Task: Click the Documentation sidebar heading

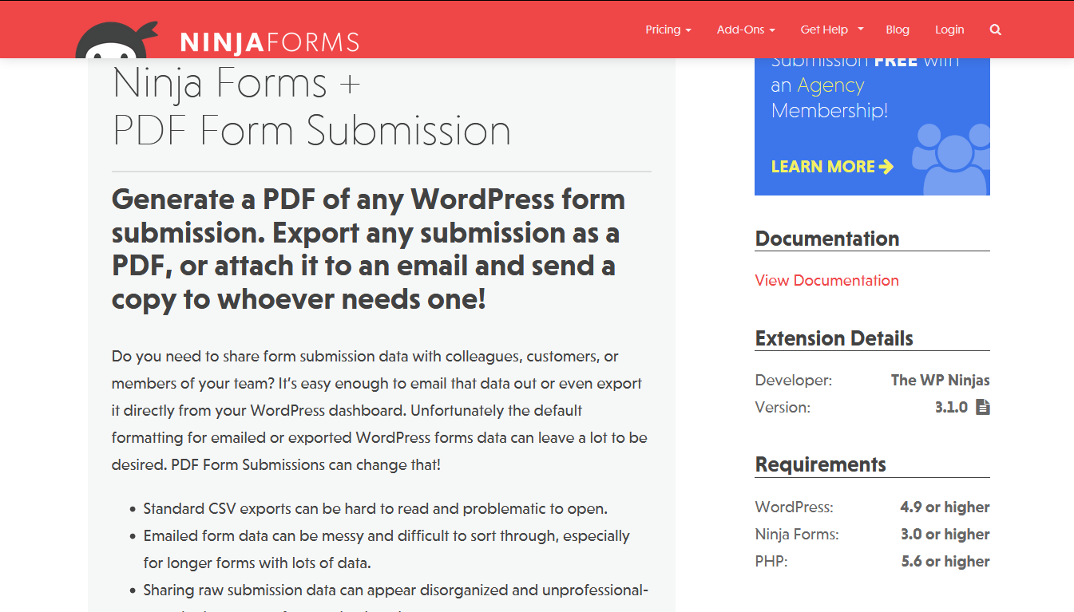Action: 827,239
